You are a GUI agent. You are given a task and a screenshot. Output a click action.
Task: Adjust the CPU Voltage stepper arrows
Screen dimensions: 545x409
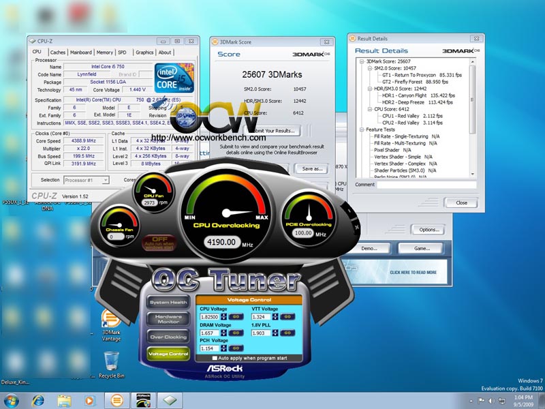click(223, 317)
